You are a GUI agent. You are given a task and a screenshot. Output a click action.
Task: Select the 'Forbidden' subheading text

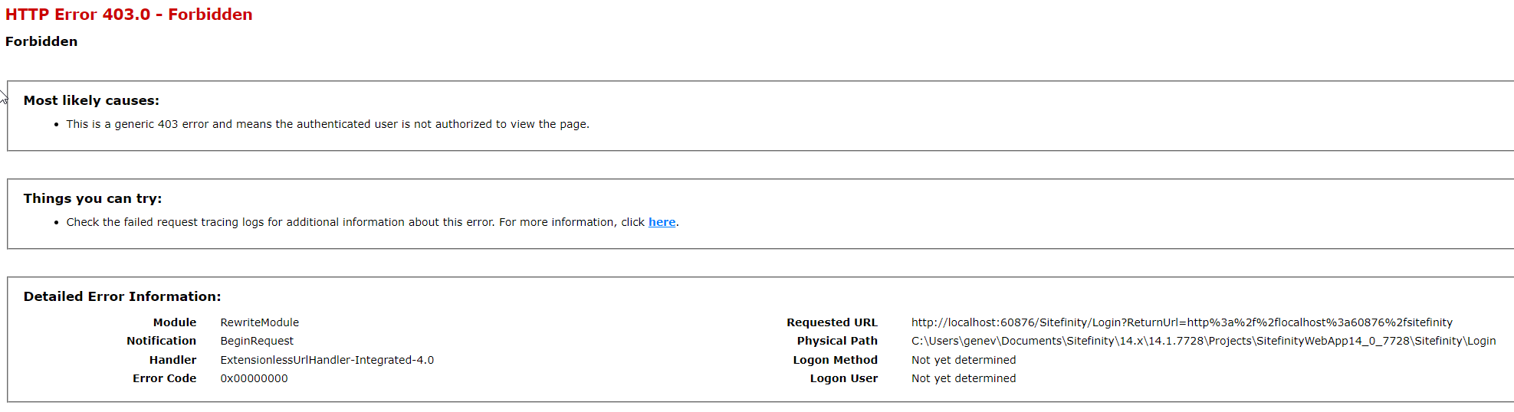(x=41, y=41)
